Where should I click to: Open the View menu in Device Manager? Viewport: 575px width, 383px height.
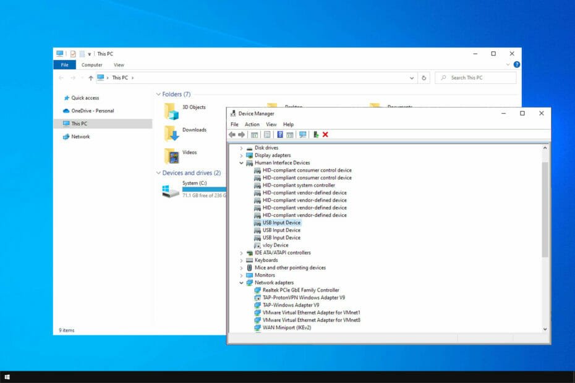tap(271, 125)
